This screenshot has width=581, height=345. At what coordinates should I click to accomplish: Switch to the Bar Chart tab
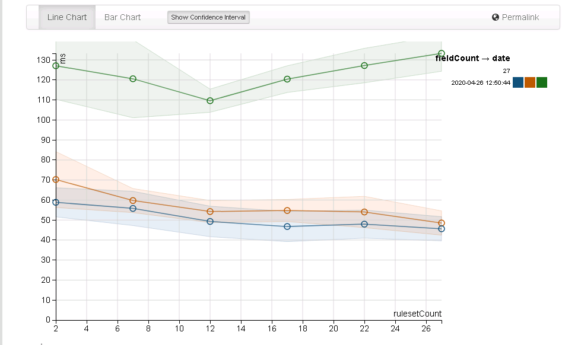click(x=122, y=17)
